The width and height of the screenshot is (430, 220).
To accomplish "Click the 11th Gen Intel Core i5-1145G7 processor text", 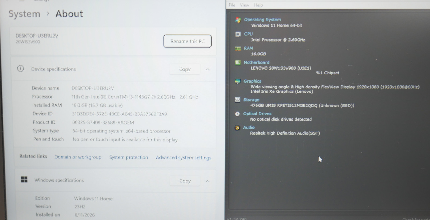I will (x=135, y=97).
